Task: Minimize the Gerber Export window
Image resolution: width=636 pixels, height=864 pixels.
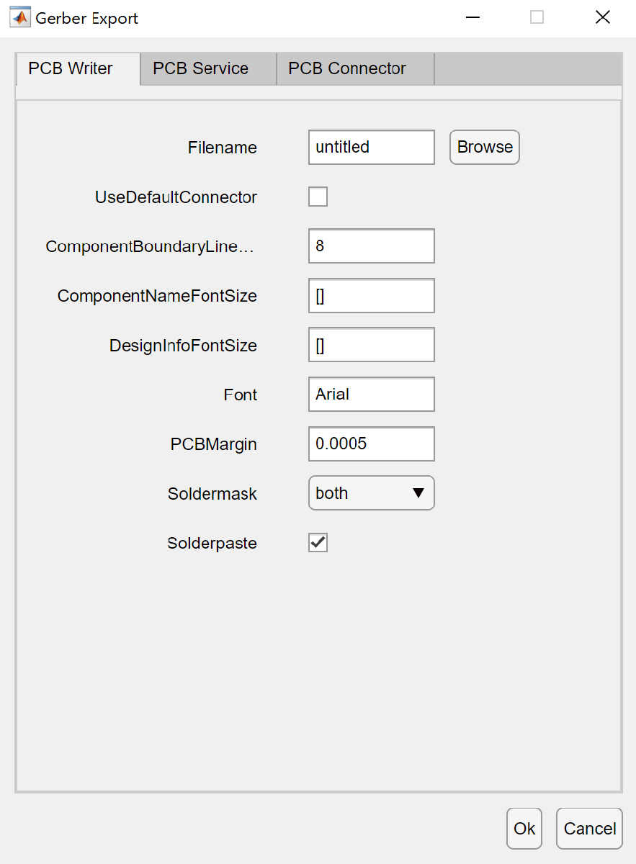Action: (472, 18)
